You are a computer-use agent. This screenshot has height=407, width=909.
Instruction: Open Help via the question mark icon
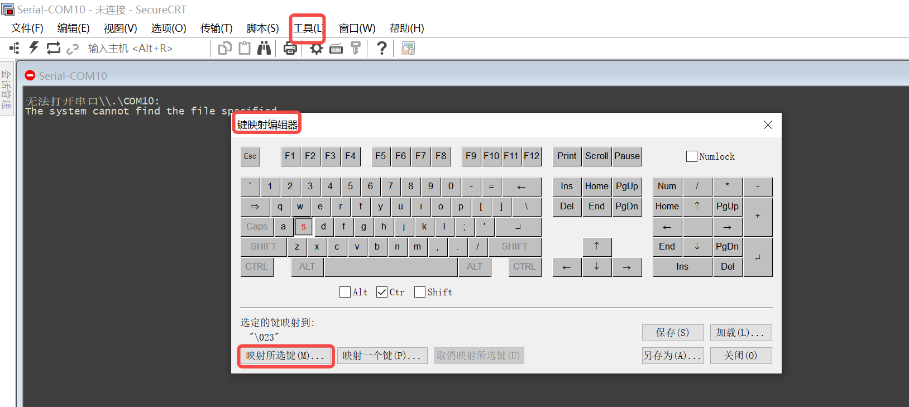(x=382, y=49)
